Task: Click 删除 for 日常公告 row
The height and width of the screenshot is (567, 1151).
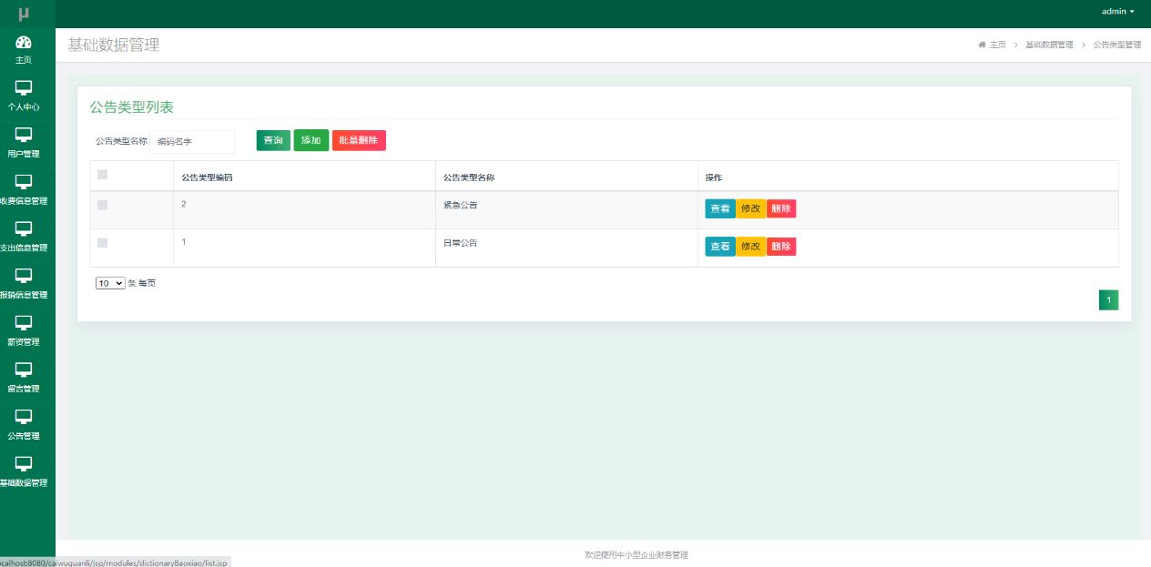Action: click(781, 247)
